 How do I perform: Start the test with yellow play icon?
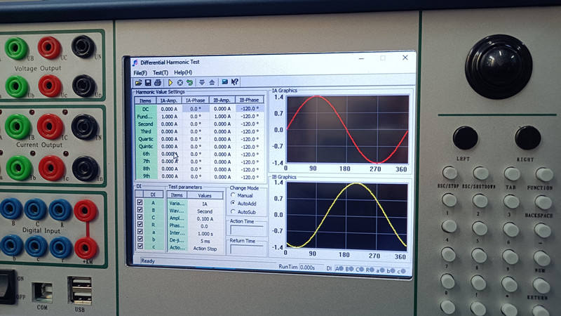click(170, 82)
